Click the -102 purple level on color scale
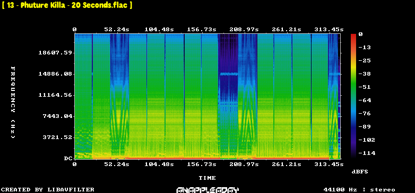Screen dimensions: 415x193 tap(353, 140)
